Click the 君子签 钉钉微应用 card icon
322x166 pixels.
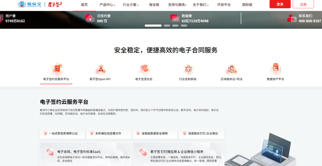[143, 152]
